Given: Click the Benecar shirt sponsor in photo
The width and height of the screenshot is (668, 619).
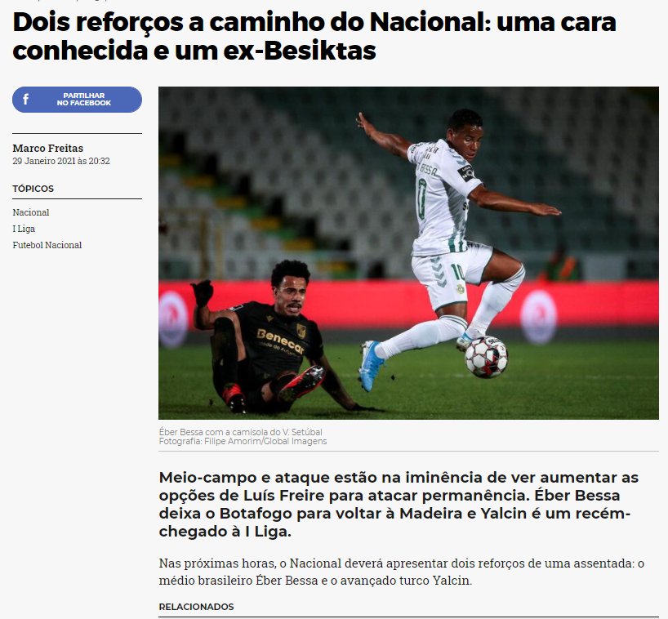Looking at the screenshot, I should click(x=280, y=341).
